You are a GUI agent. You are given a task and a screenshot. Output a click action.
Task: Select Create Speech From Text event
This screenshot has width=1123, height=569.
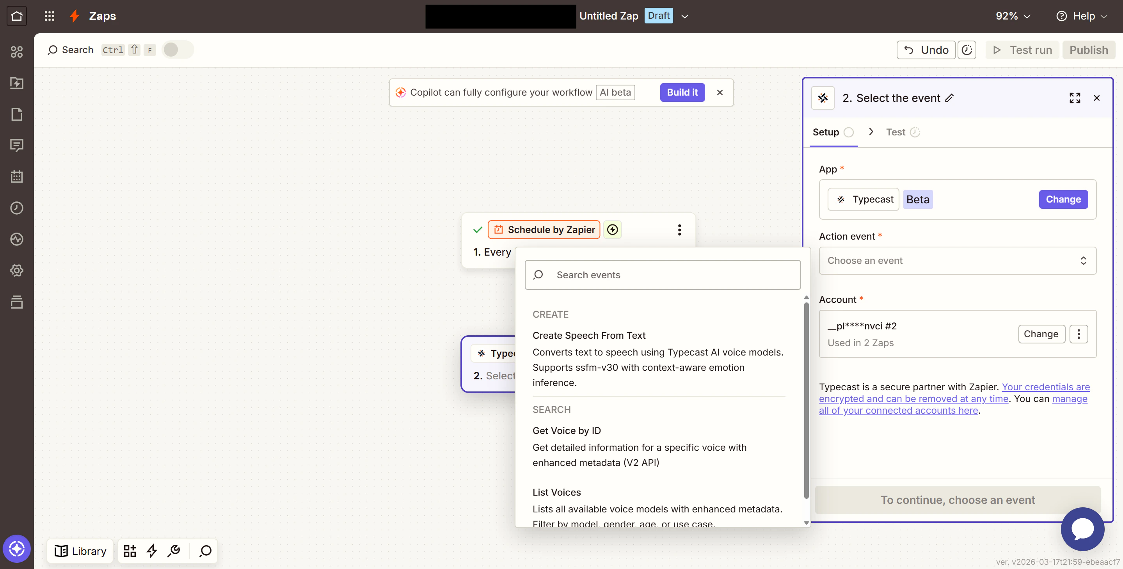coord(588,335)
